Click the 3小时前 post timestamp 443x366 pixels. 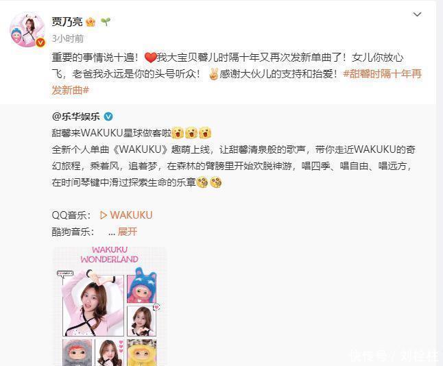(x=67, y=38)
